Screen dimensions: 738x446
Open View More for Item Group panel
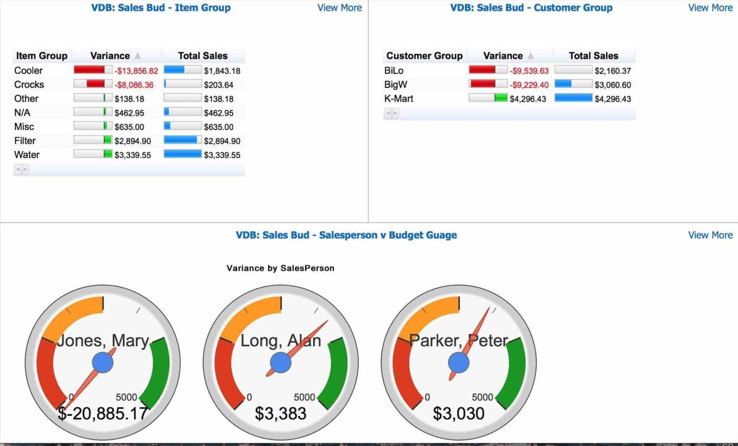(339, 8)
